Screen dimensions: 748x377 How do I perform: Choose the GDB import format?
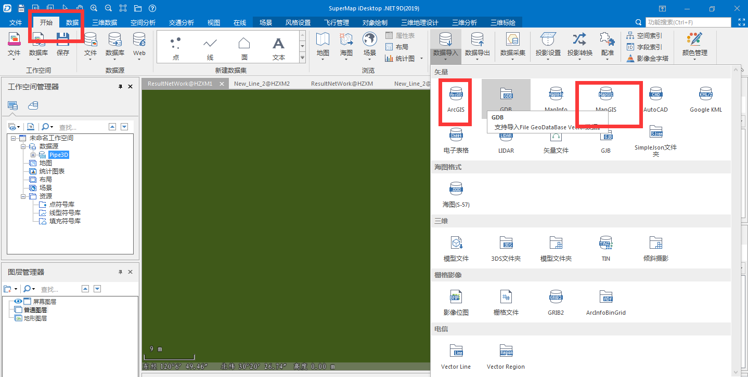click(506, 99)
